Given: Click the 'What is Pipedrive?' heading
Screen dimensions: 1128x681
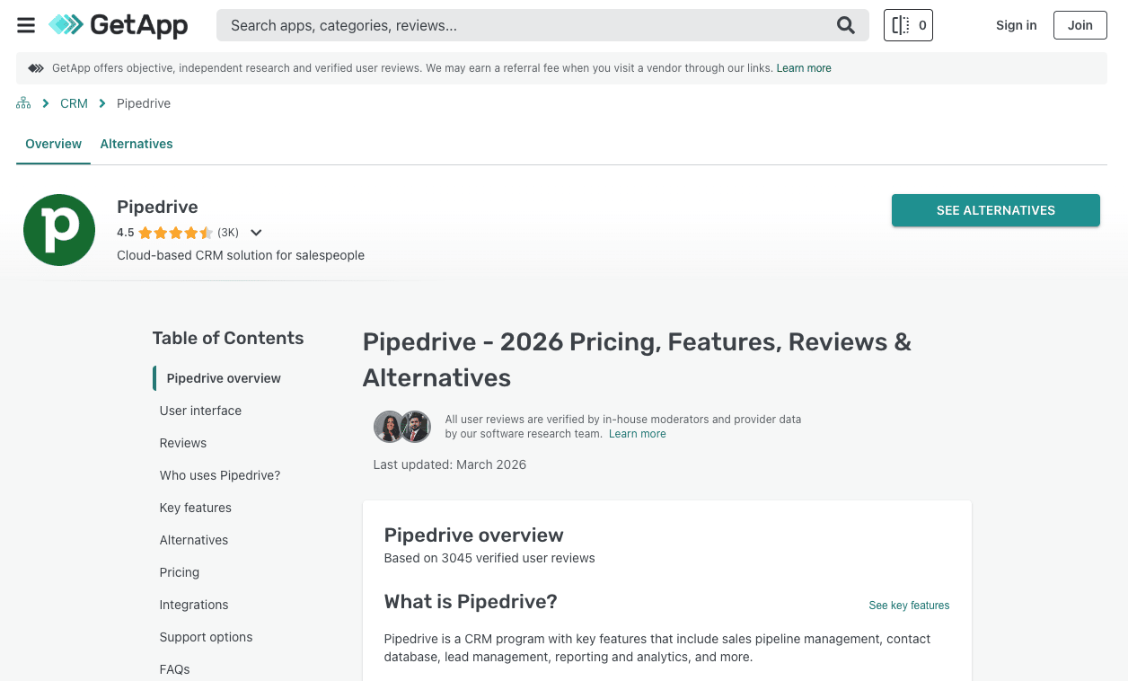Looking at the screenshot, I should click(471, 602).
